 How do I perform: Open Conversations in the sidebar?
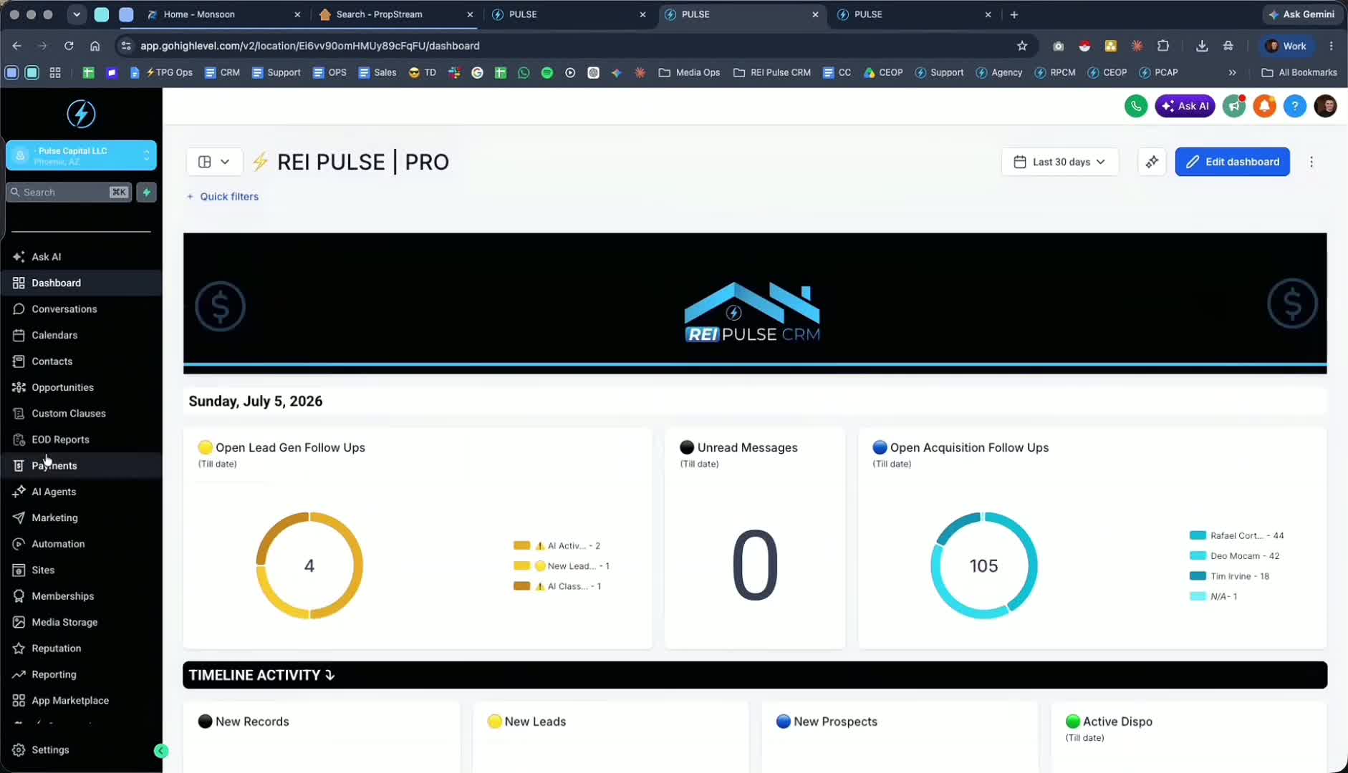(x=64, y=309)
